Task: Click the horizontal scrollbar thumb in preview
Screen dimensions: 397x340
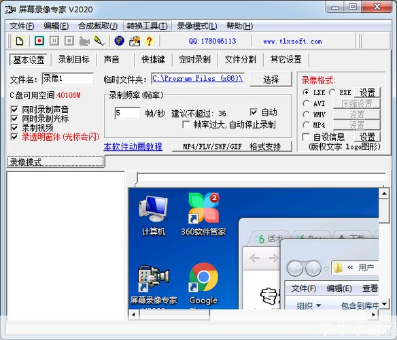Action: pyautogui.click(x=174, y=315)
